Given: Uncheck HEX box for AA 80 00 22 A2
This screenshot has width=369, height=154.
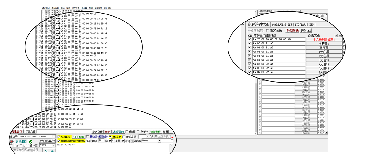Looking at the screenshot, I should coord(250,43).
